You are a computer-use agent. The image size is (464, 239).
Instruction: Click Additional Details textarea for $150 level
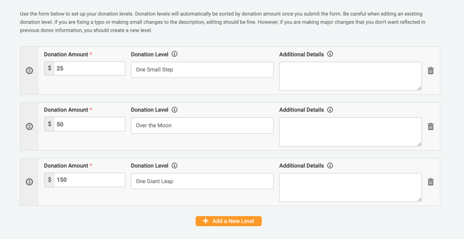click(351, 188)
